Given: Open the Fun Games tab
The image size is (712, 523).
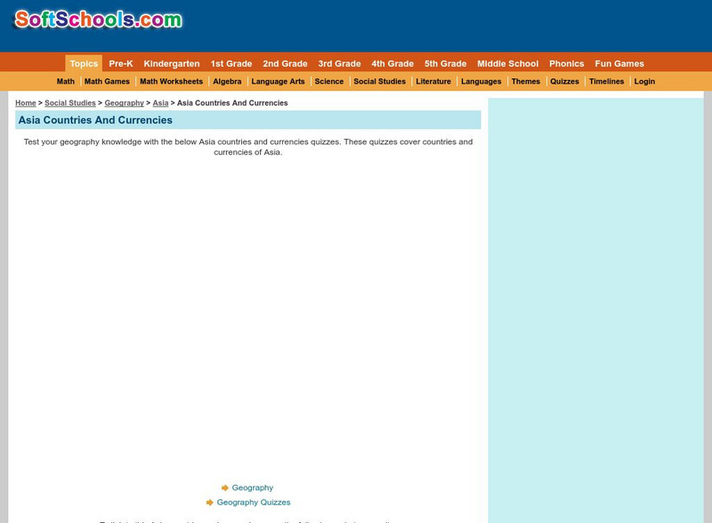Looking at the screenshot, I should tap(619, 63).
